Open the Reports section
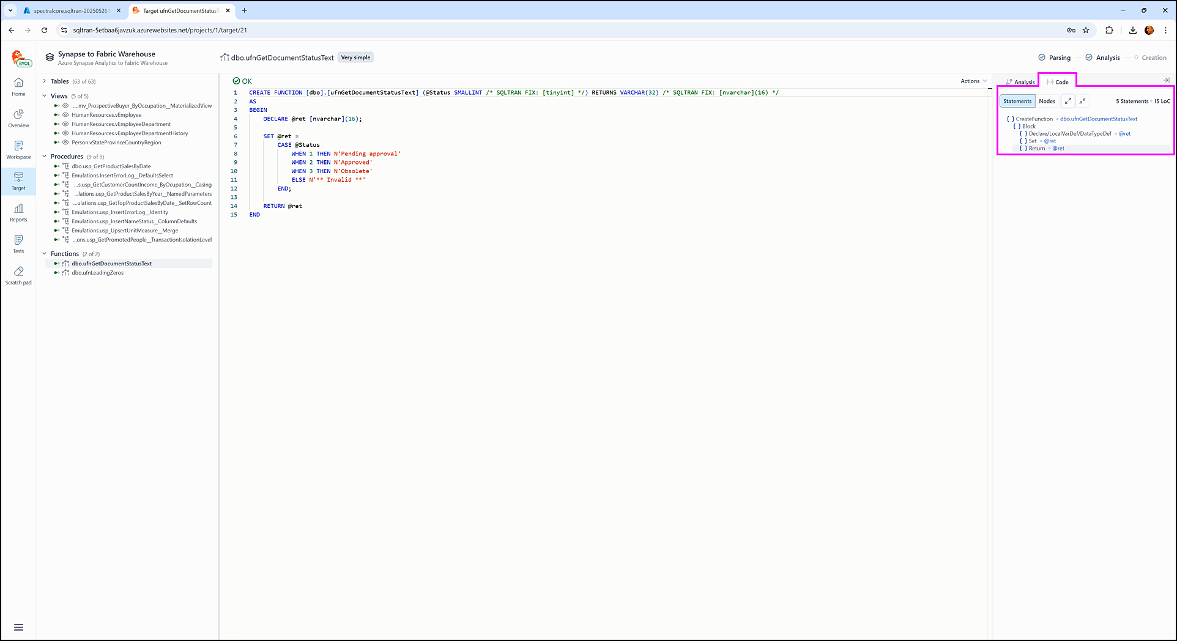Image resolution: width=1177 pixels, height=641 pixels. [x=18, y=212]
